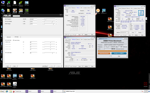Open the Computer desktop icon

(x=3, y=3)
